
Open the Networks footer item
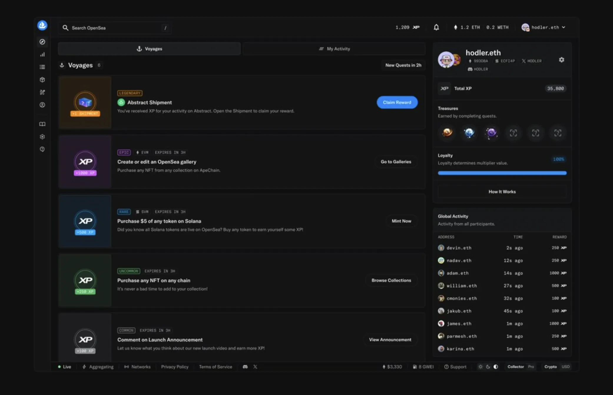pyautogui.click(x=137, y=367)
